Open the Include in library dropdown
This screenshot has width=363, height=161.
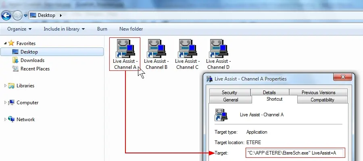(x=64, y=29)
